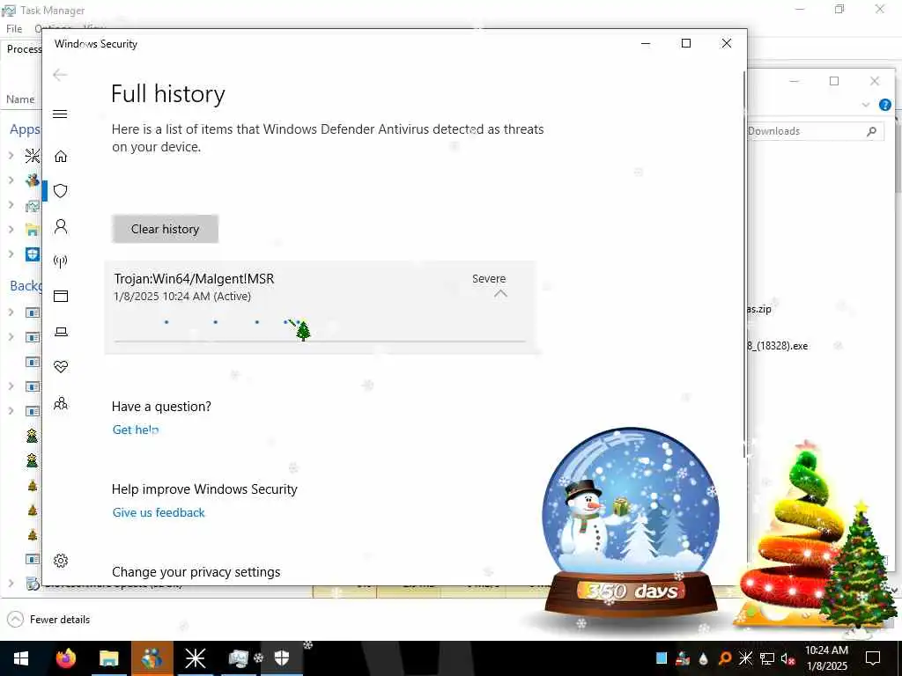Screen dimensions: 902x676
Task: Collapse the Trojan:Win64/Malgent!MSR threat entry
Action: point(500,294)
